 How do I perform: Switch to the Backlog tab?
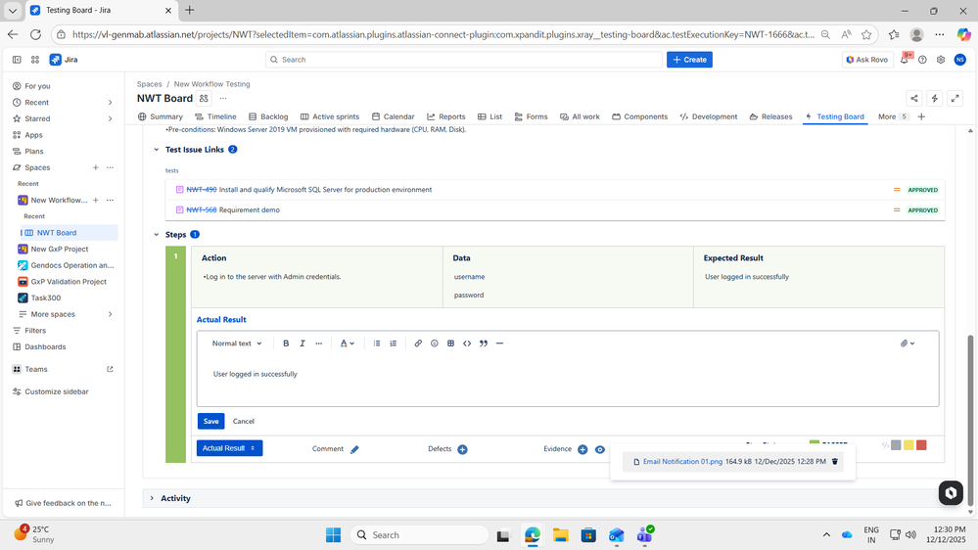(x=268, y=116)
